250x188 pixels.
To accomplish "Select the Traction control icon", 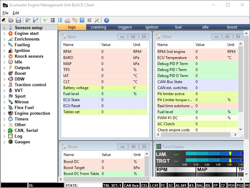I will coord(10,85).
